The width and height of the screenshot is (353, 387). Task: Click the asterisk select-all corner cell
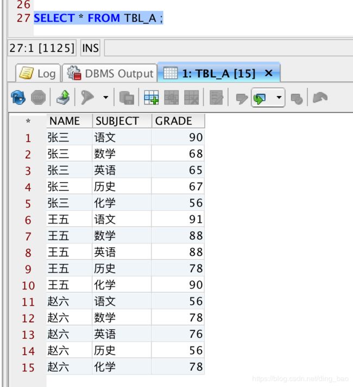pos(28,121)
